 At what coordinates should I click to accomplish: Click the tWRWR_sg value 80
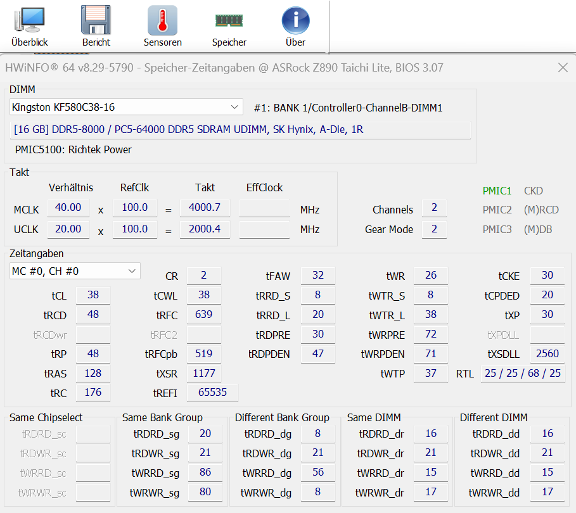point(205,493)
